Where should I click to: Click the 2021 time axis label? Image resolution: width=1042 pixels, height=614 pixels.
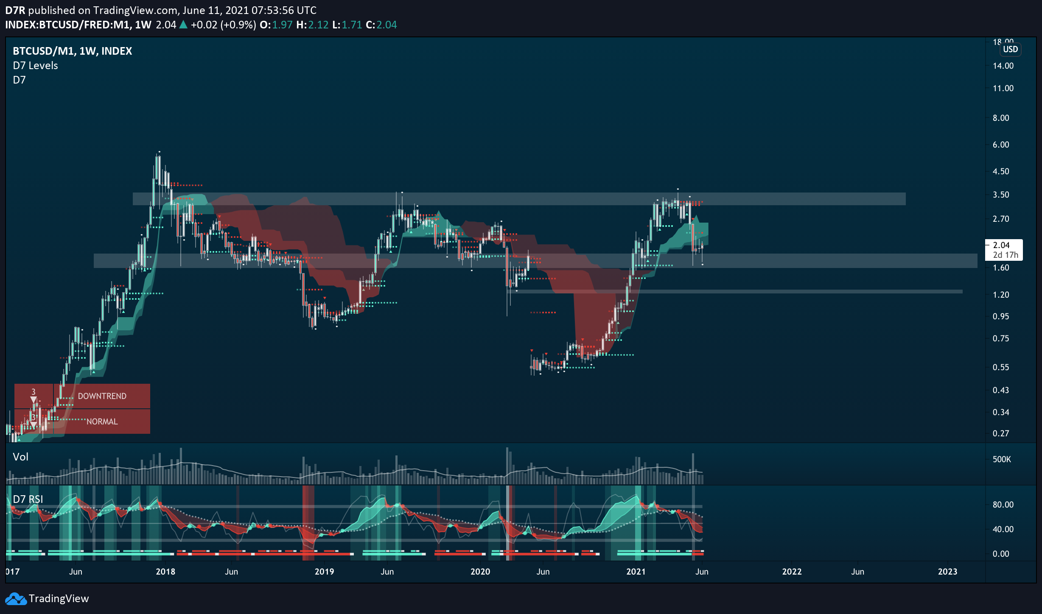point(636,572)
